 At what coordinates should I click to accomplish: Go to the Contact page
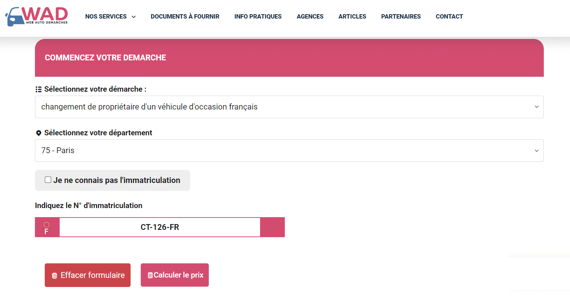(449, 16)
